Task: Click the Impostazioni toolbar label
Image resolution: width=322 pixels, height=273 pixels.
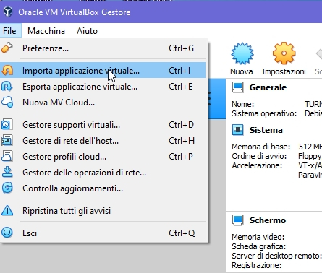Action: tap(284, 71)
